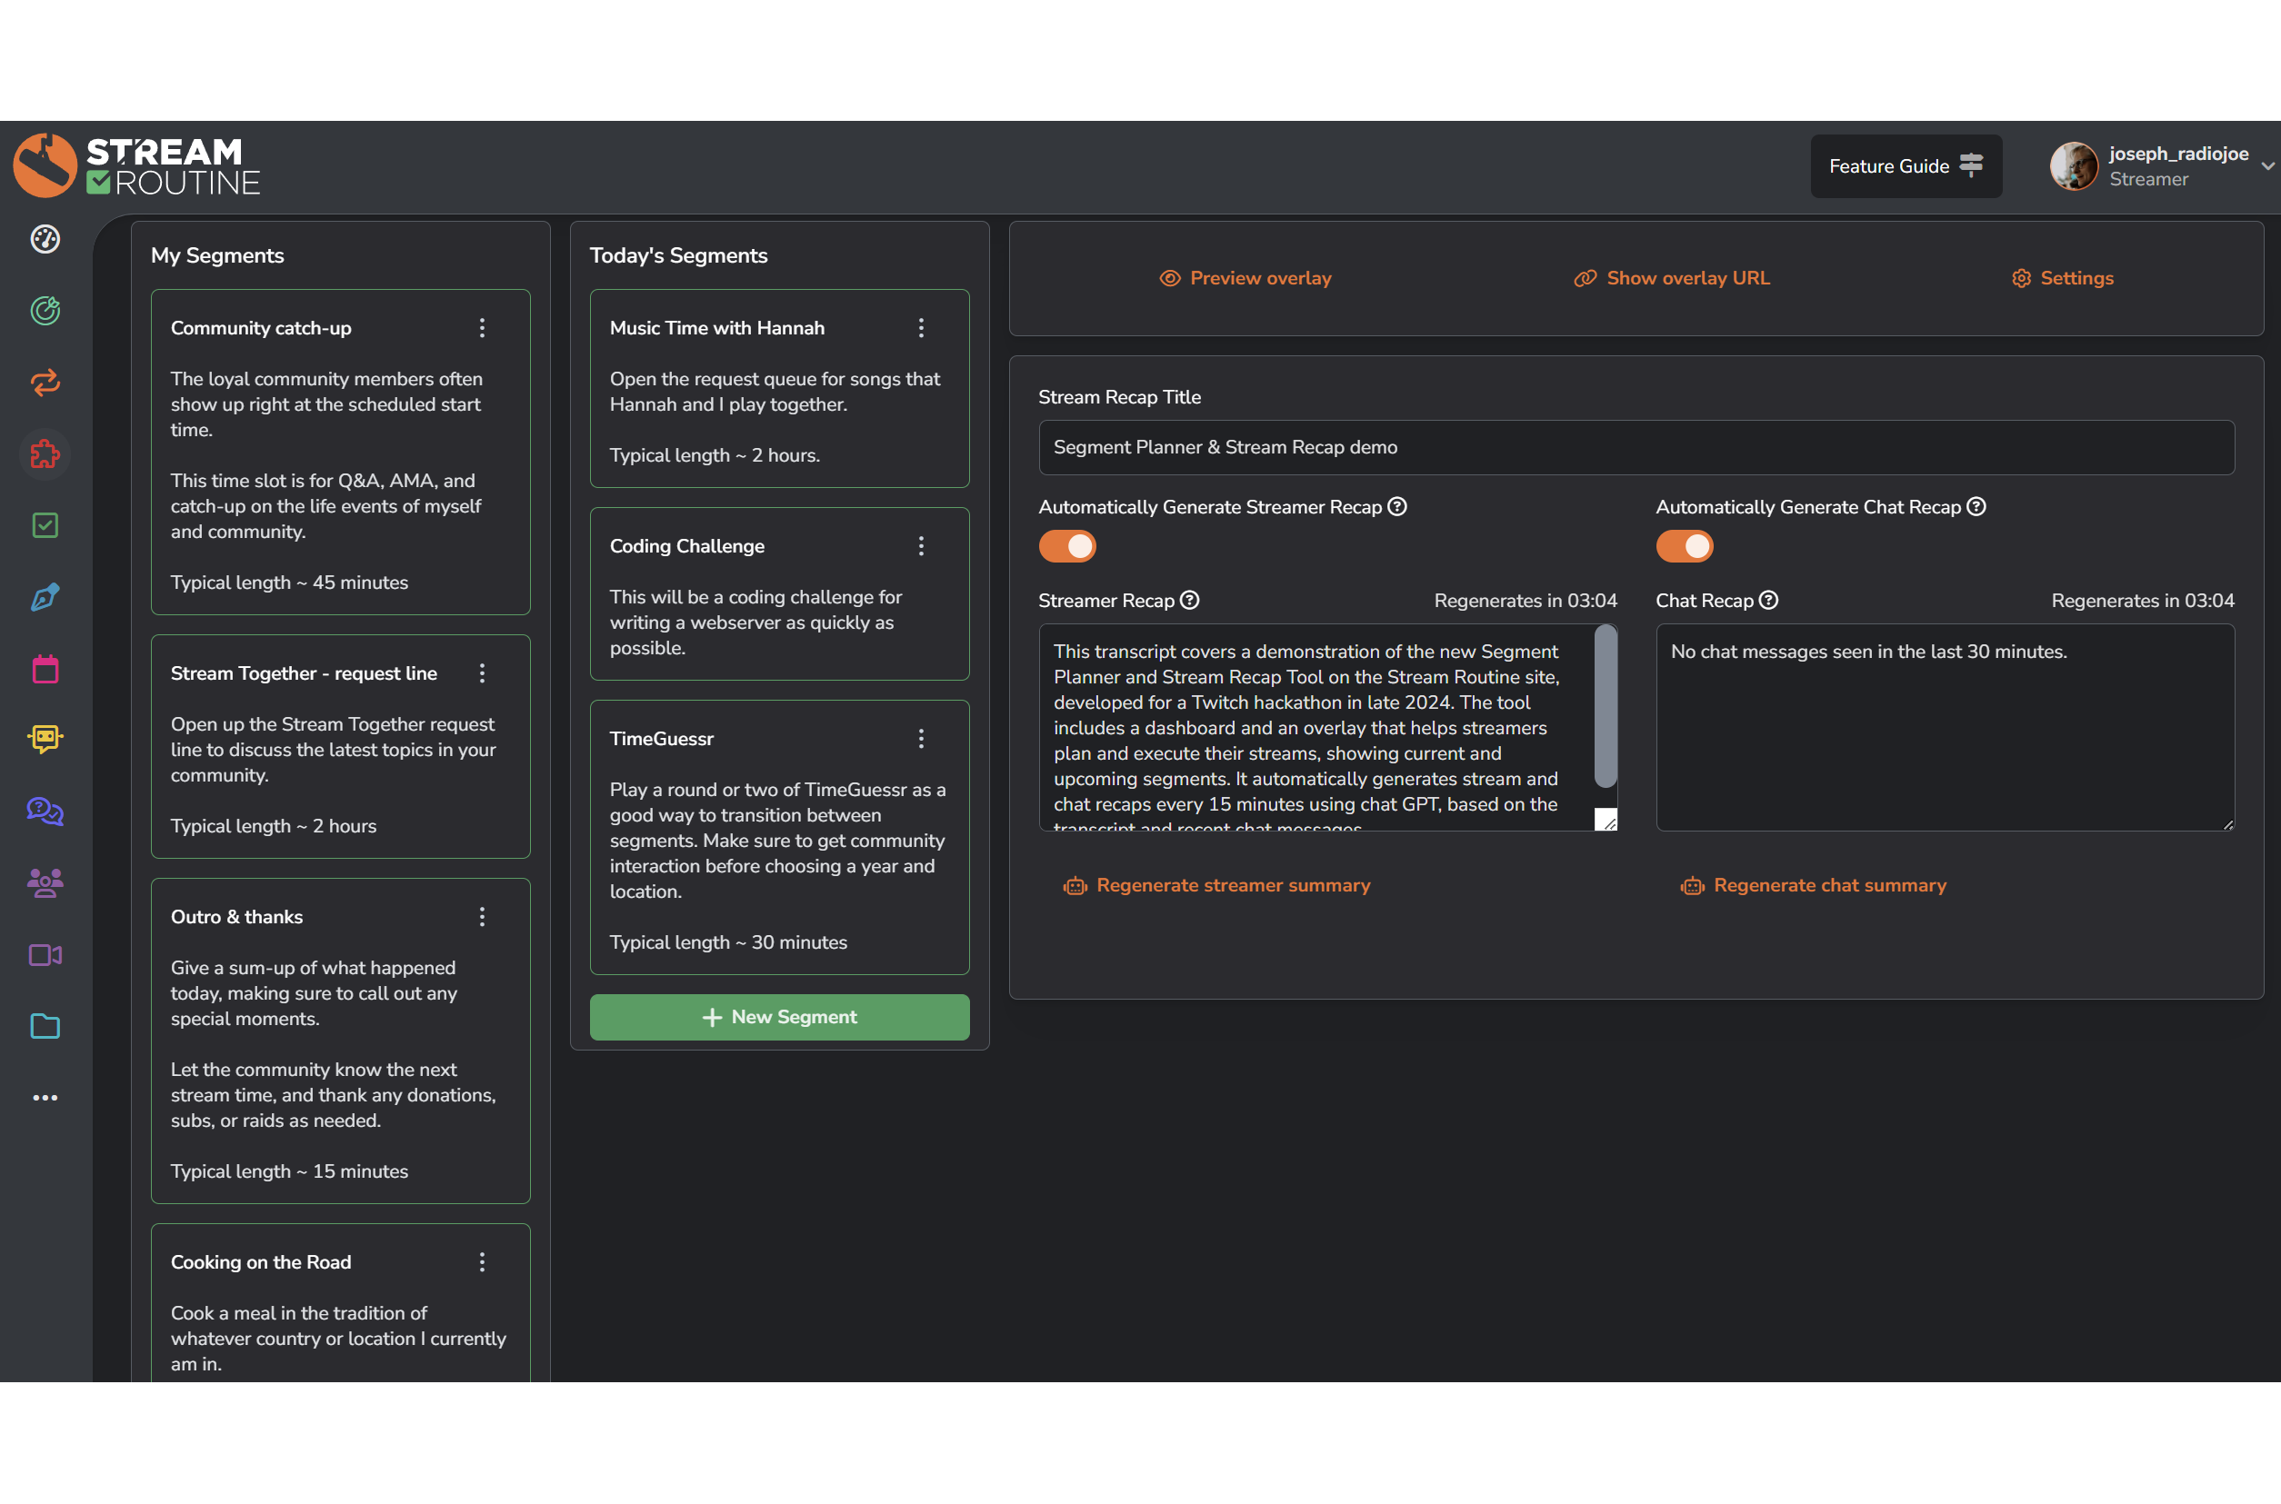The width and height of the screenshot is (2281, 1504).
Task: Open the video camera sidebar icon
Action: (x=45, y=954)
